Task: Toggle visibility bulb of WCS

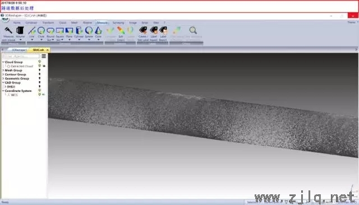Action: click(40, 95)
